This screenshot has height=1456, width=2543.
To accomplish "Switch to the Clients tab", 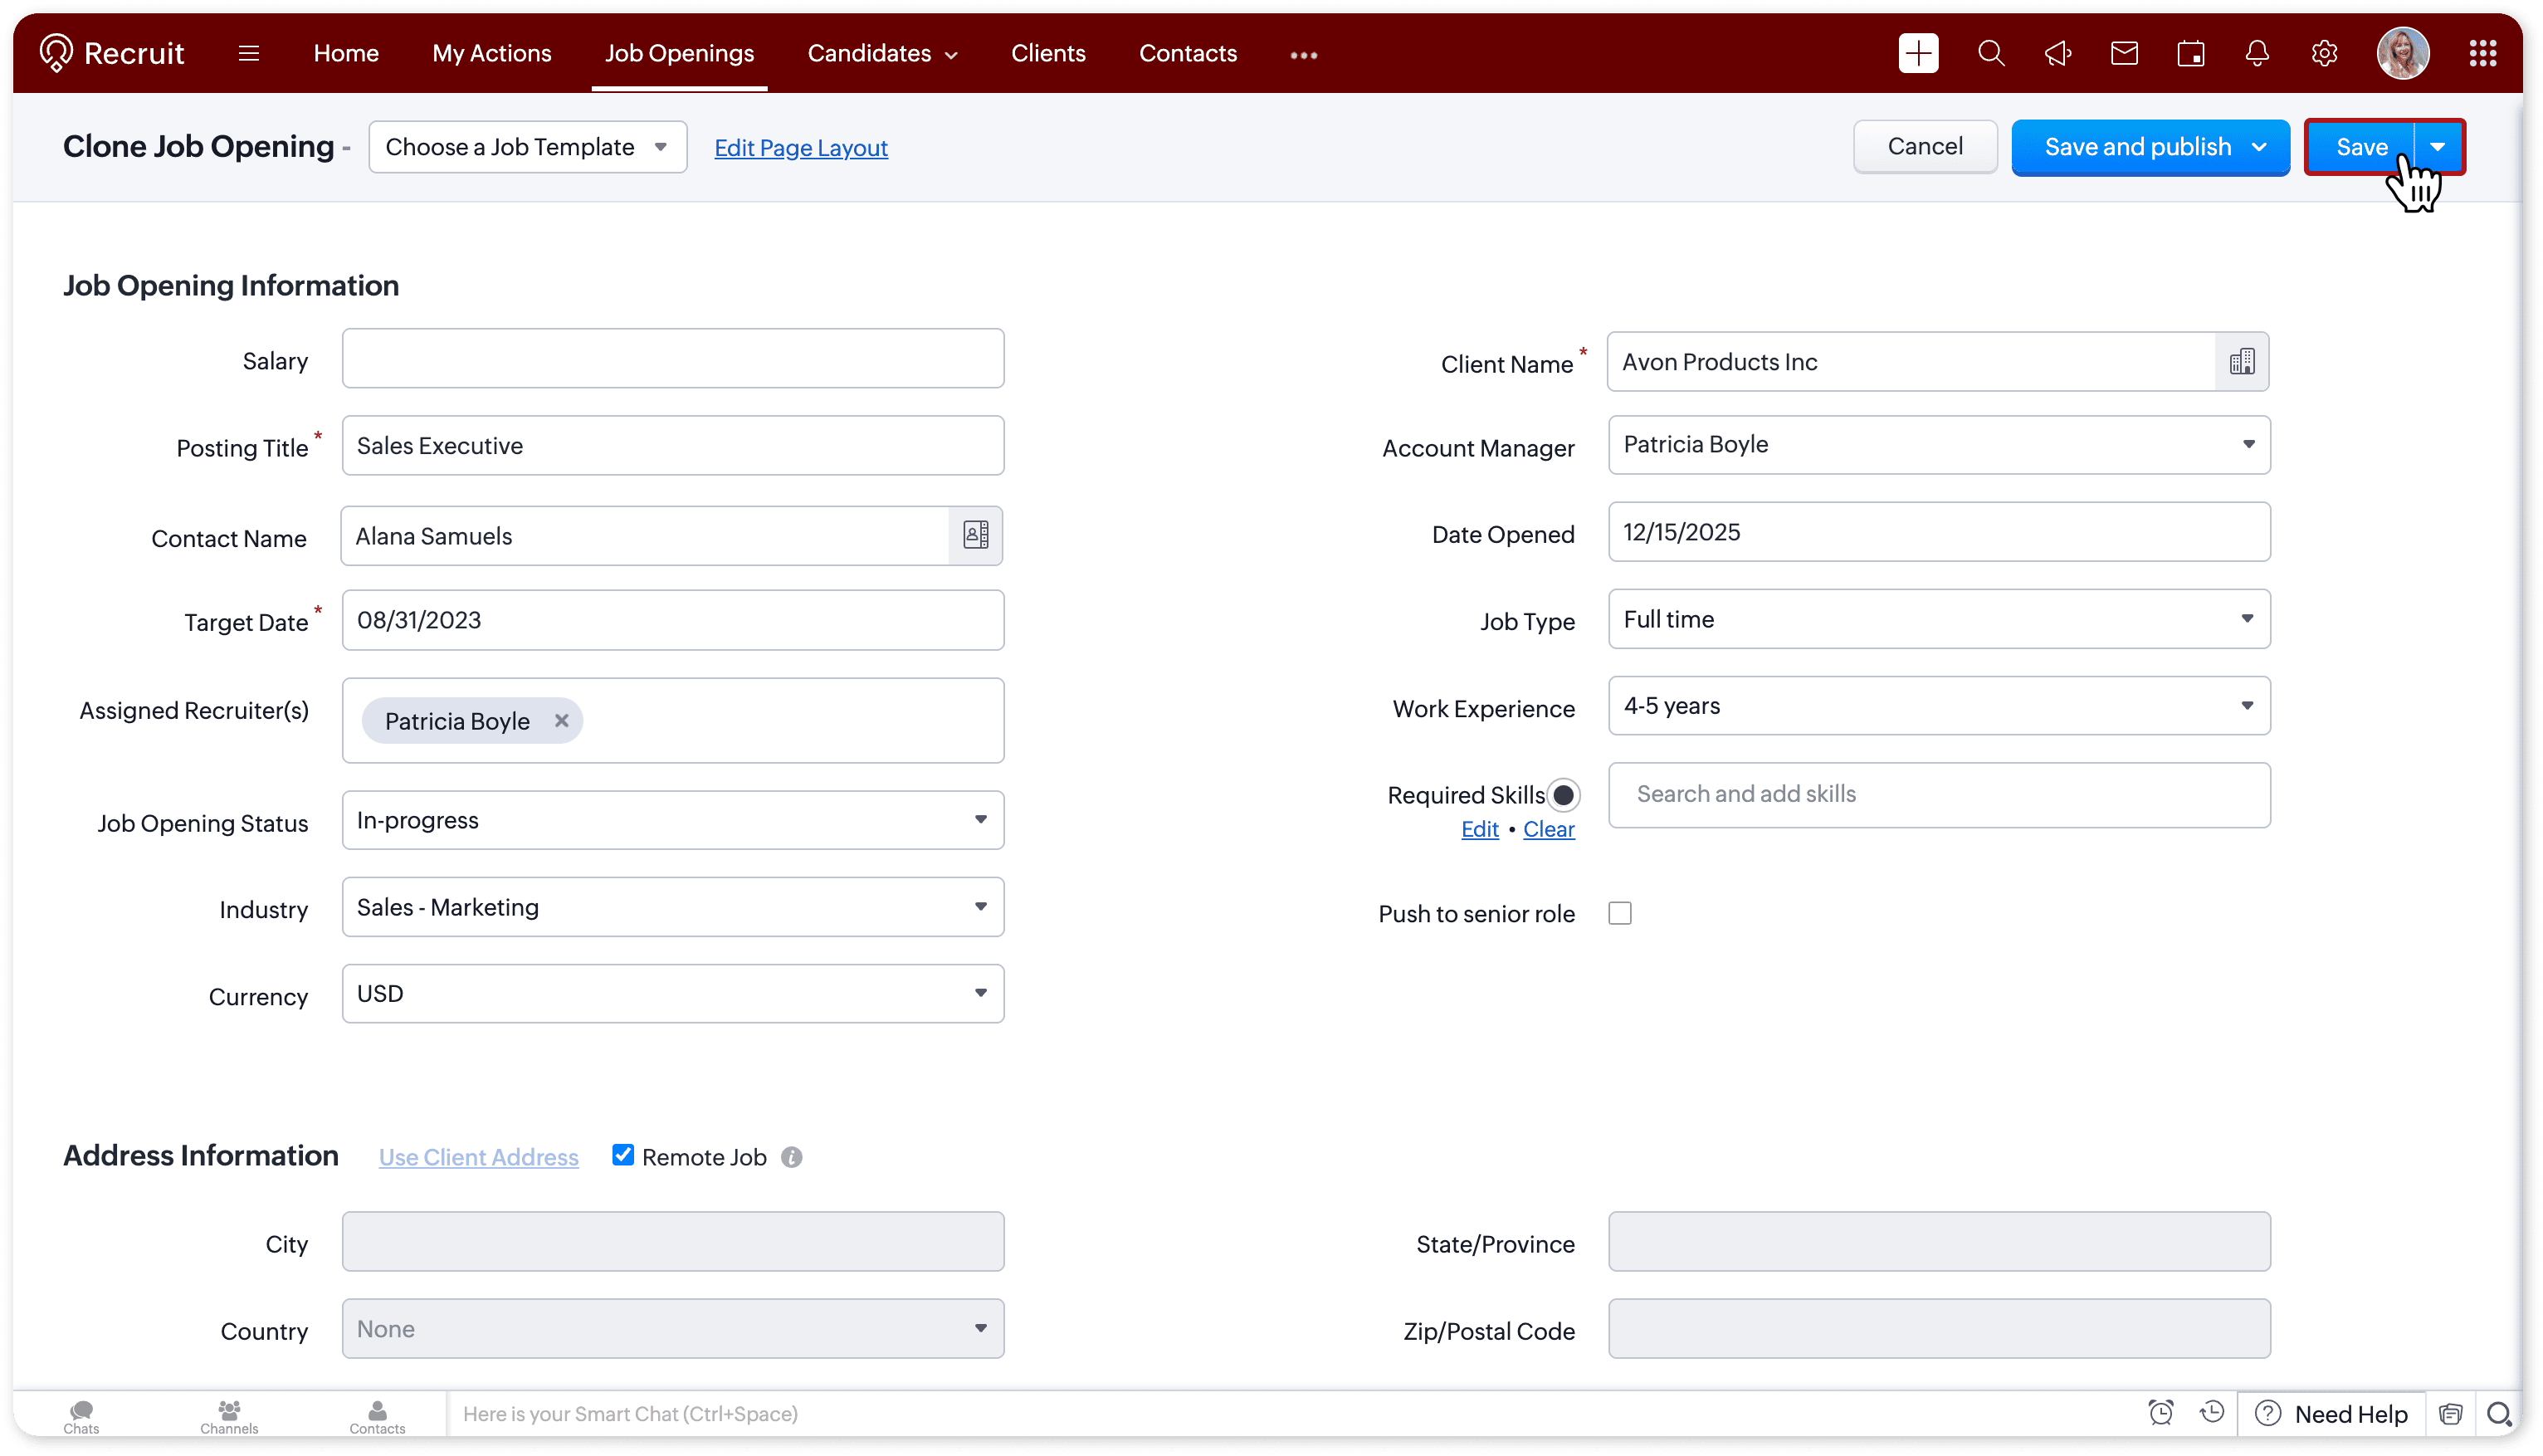I will [1047, 53].
